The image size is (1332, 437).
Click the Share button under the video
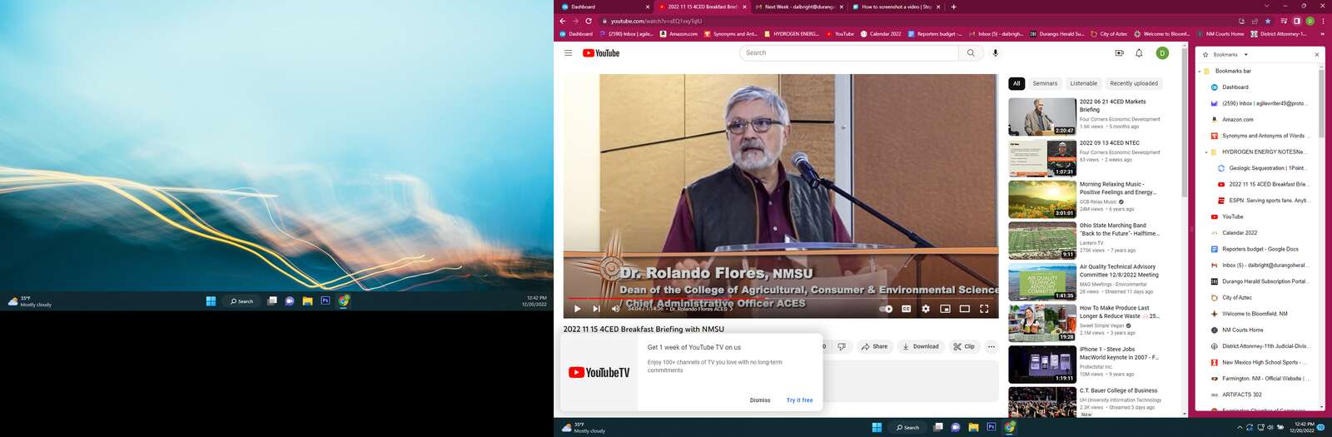pyautogui.click(x=874, y=346)
